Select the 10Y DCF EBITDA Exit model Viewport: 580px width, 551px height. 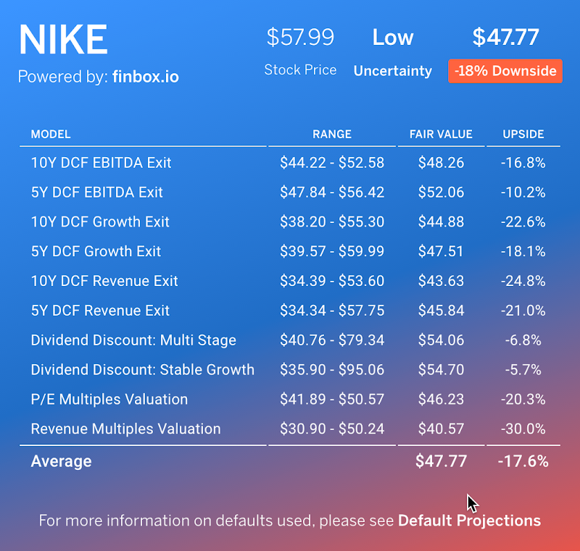101,162
